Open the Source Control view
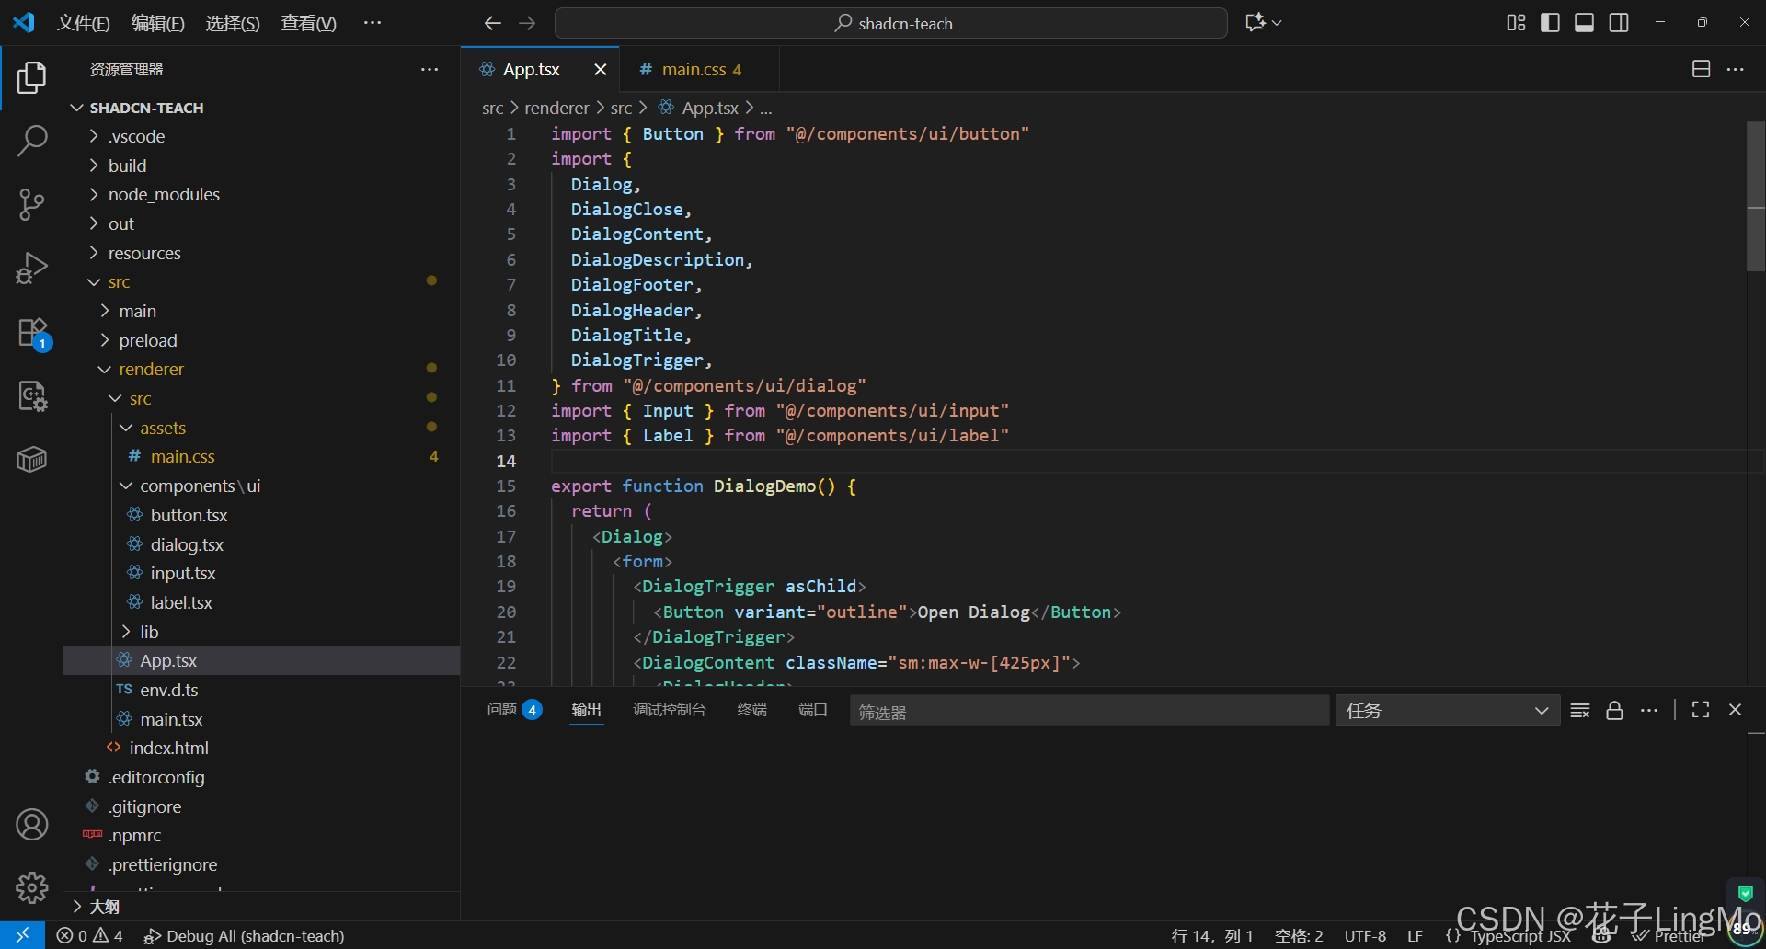The width and height of the screenshot is (1766, 949). coord(32,204)
